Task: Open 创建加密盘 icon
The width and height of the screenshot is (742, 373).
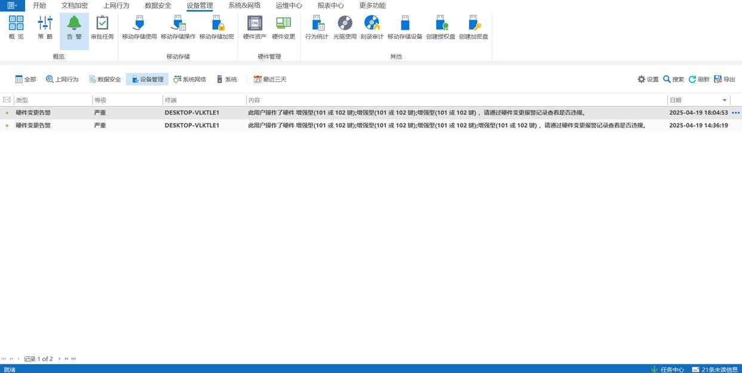Action: tap(474, 28)
